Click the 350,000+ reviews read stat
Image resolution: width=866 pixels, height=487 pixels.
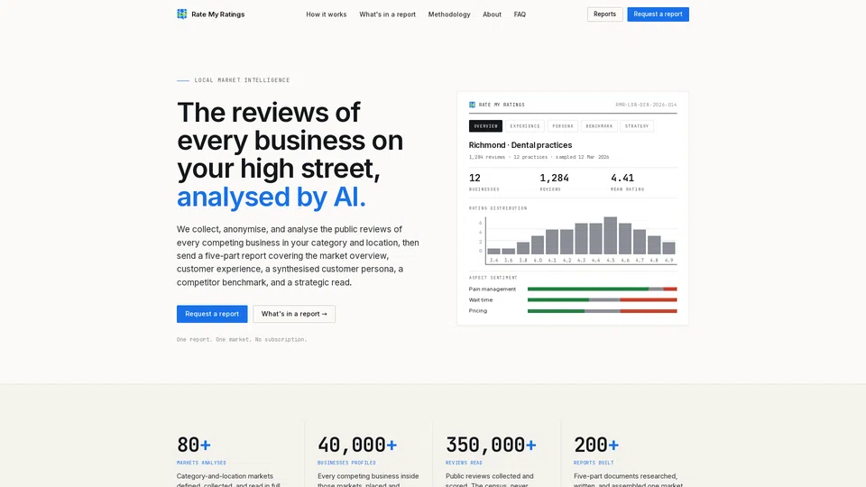[491, 445]
